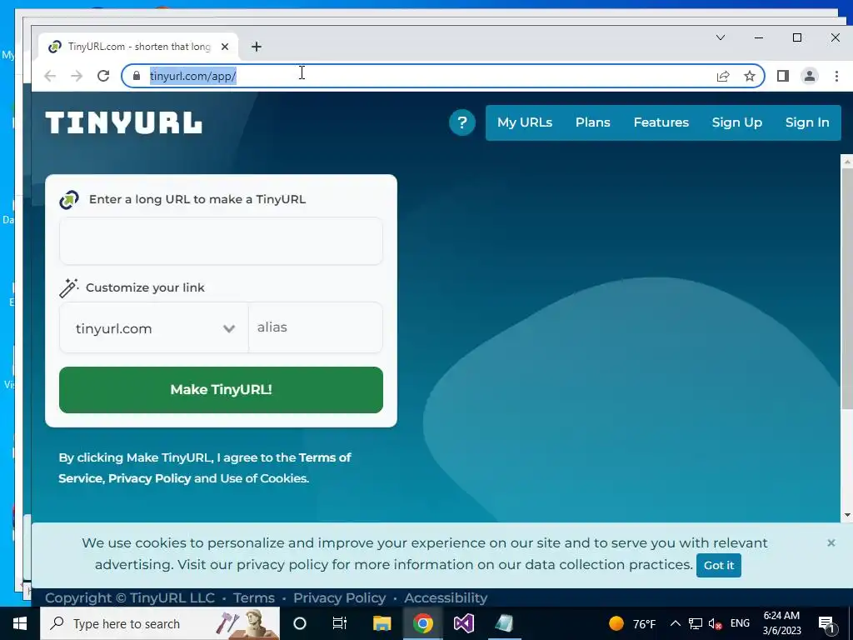This screenshot has width=853, height=640.
Task: Click the TinyURL logo
Action: (124, 122)
